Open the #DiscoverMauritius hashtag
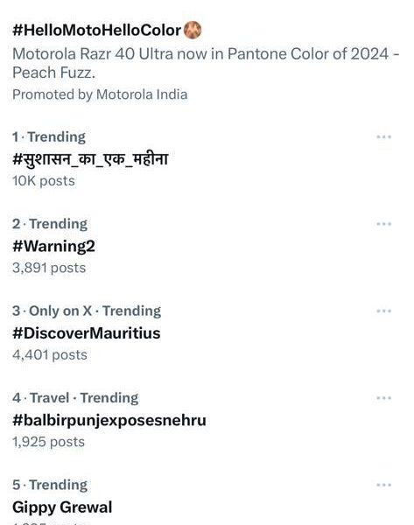Screen dimensions: 414x525 click(87, 333)
